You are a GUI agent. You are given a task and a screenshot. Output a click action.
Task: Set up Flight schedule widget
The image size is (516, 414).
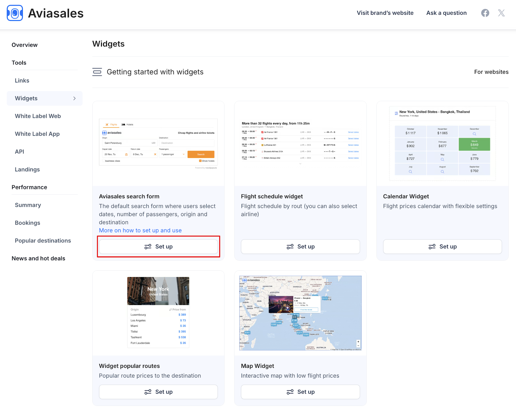pos(300,246)
